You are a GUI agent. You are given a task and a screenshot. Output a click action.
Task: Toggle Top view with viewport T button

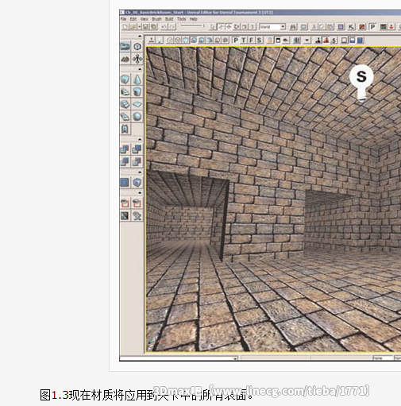click(x=244, y=41)
